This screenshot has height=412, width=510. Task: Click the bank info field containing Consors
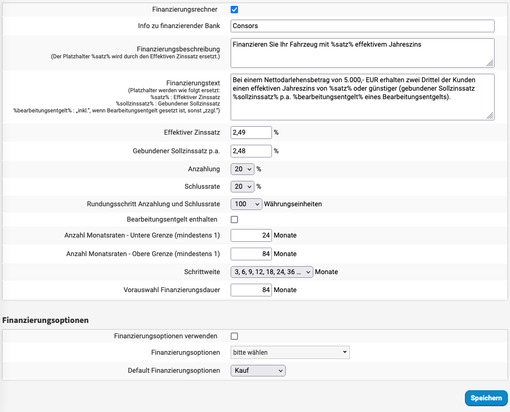click(363, 26)
